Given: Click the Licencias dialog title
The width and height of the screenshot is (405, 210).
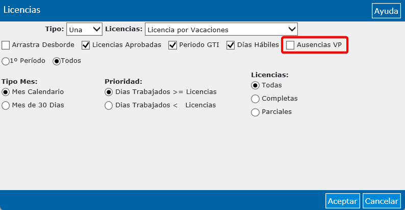Looking at the screenshot, I should [22, 10].
